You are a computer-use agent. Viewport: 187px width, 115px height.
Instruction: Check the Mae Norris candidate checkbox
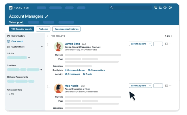(49, 86)
